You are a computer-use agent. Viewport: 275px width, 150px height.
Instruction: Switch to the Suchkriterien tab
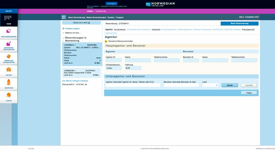(120, 30)
